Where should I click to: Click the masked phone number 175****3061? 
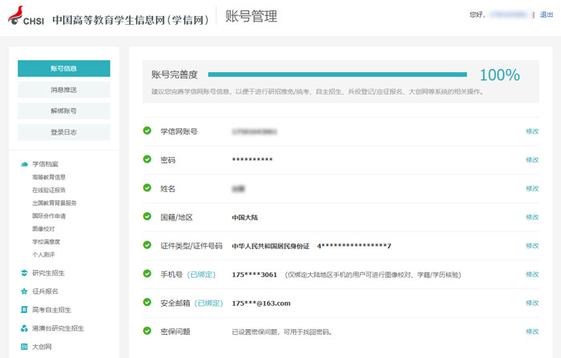click(x=254, y=275)
